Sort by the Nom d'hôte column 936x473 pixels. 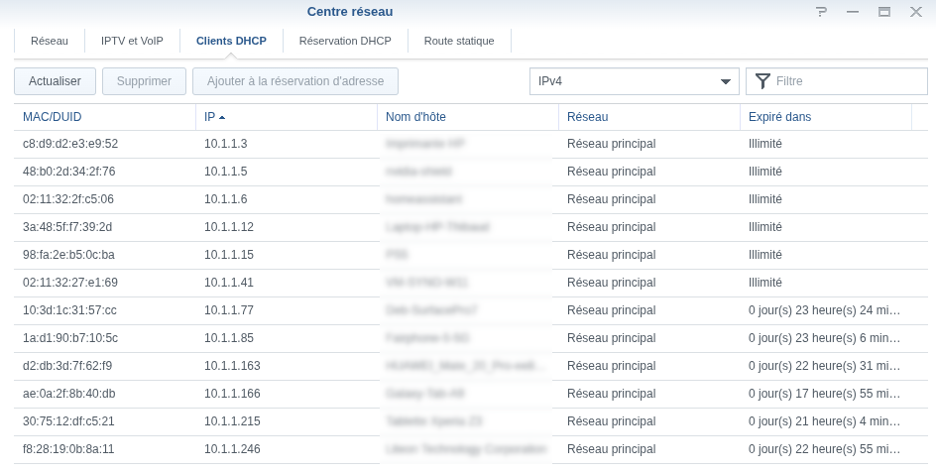coord(415,117)
